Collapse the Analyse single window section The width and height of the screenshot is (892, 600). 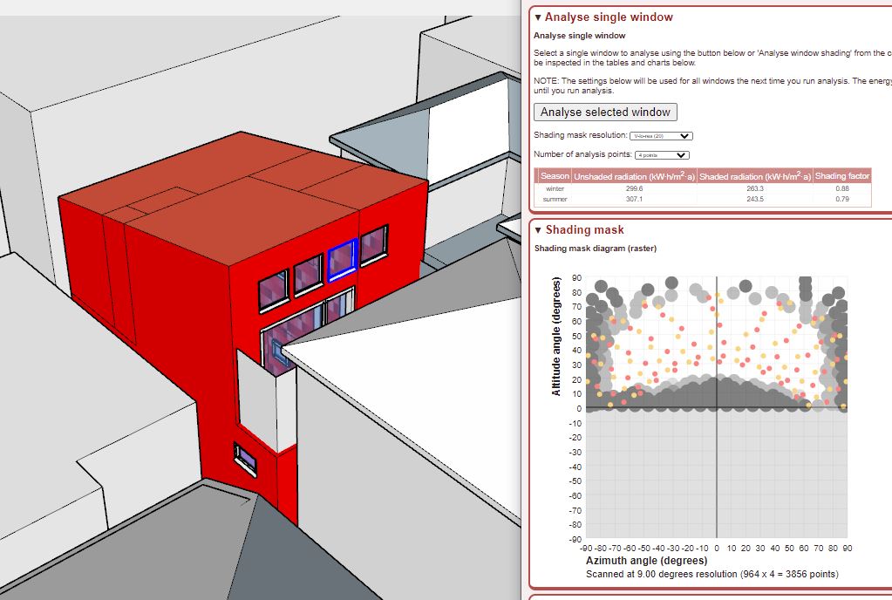pyautogui.click(x=539, y=17)
